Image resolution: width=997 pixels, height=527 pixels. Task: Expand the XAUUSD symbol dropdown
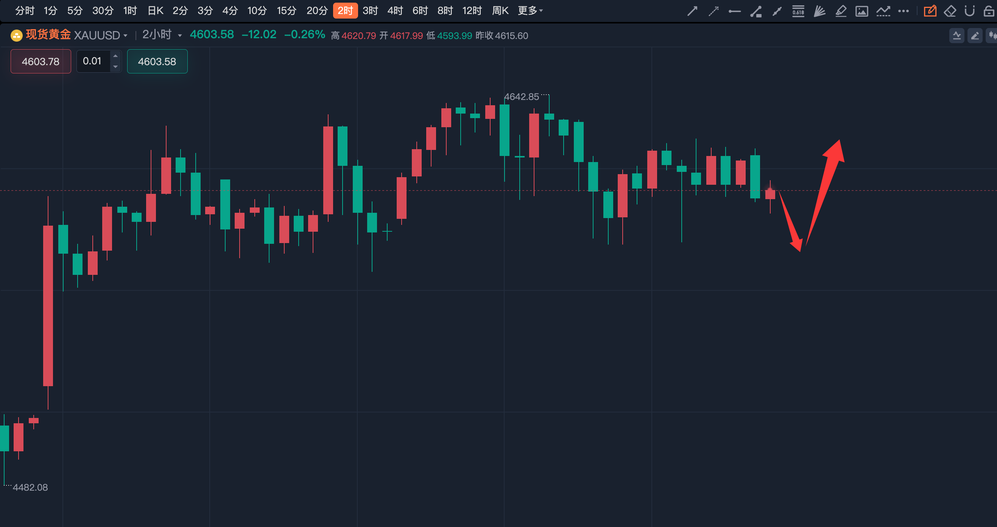(125, 36)
